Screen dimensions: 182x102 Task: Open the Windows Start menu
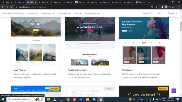3,99
